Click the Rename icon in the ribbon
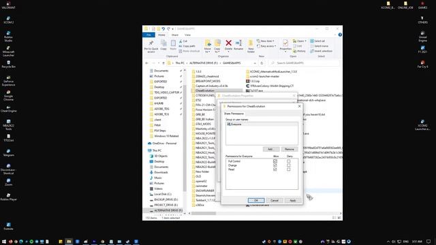Screen dimensions: 436x245 point(238,43)
